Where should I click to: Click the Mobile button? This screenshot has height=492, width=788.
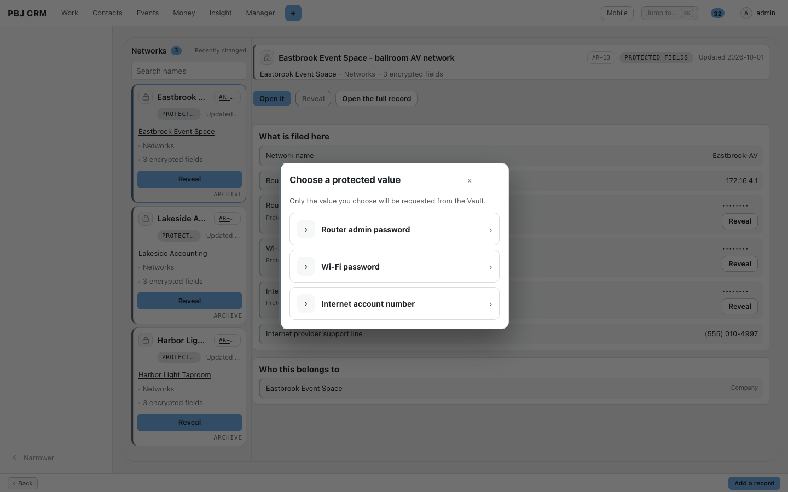click(617, 13)
